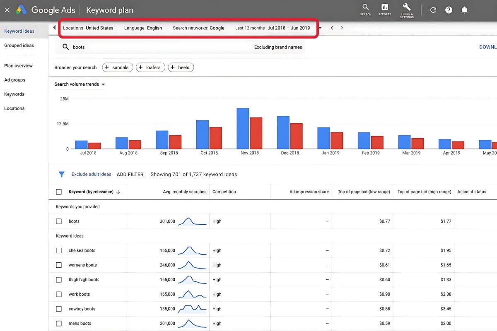Check the cowboy boots checkbox
The image size is (497, 331).
pos(59,309)
